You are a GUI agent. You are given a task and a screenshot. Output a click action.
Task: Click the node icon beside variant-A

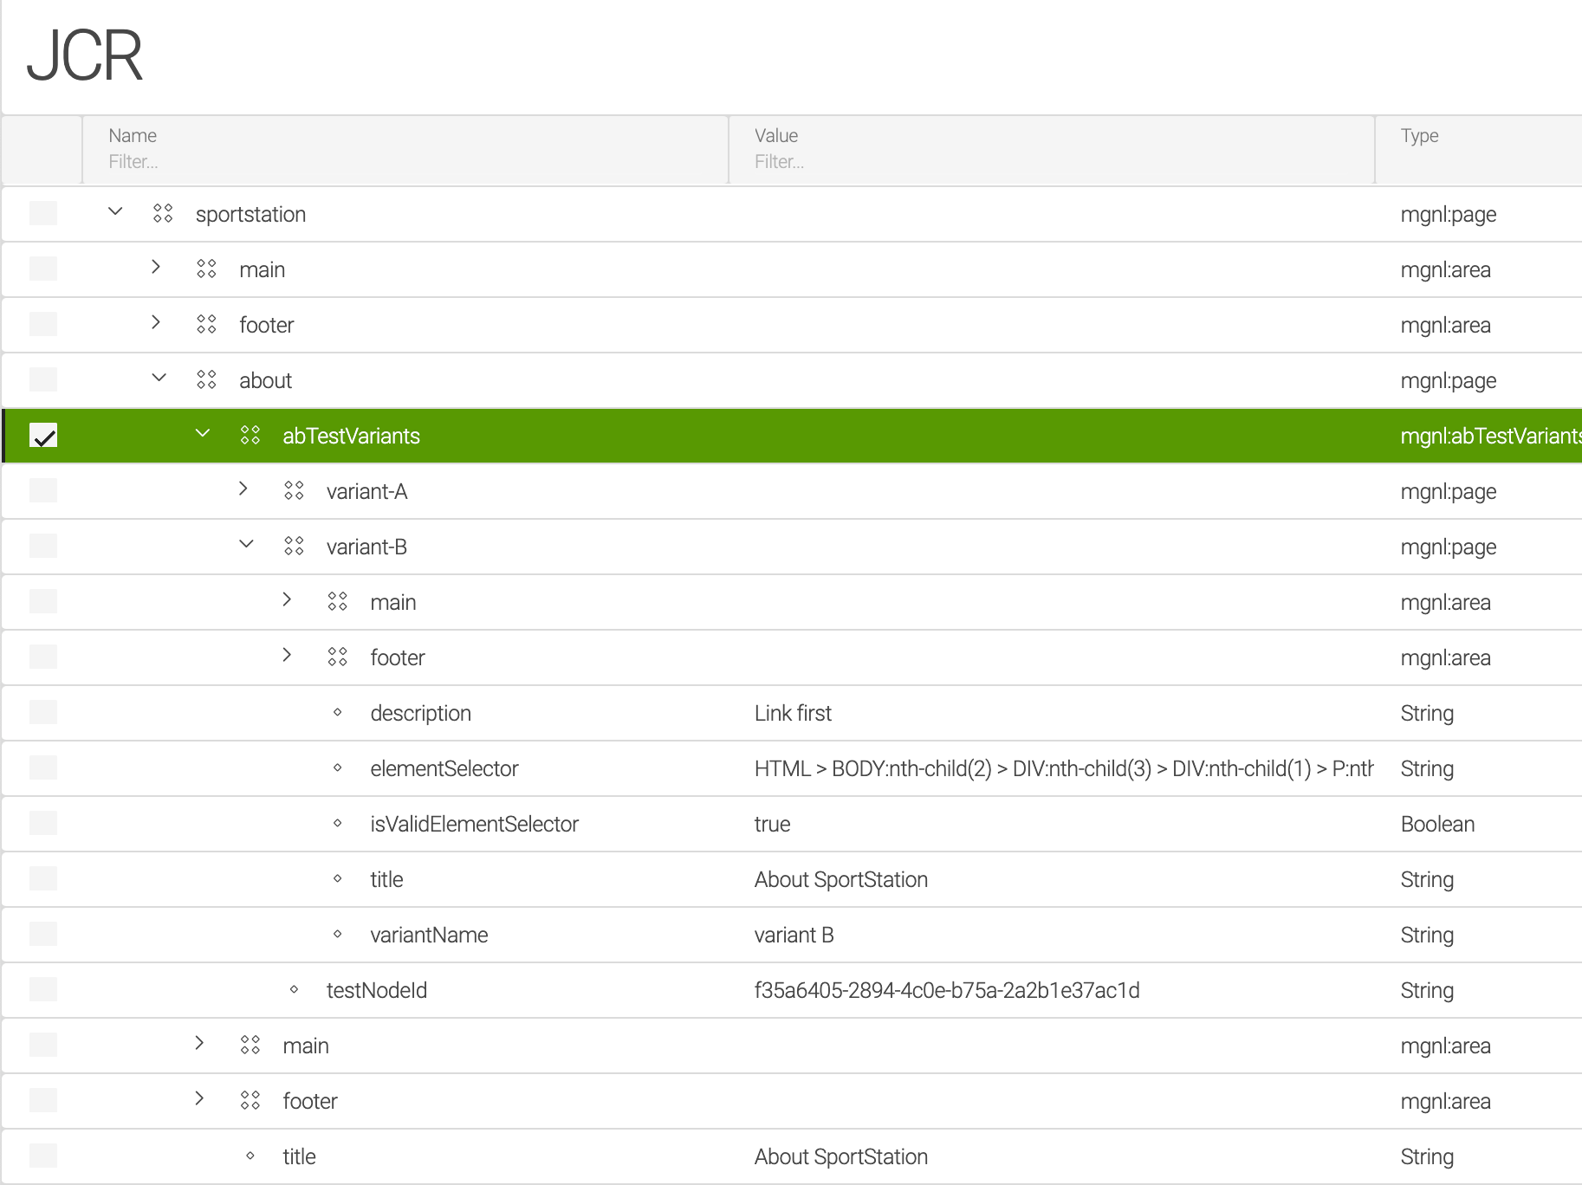coord(294,490)
